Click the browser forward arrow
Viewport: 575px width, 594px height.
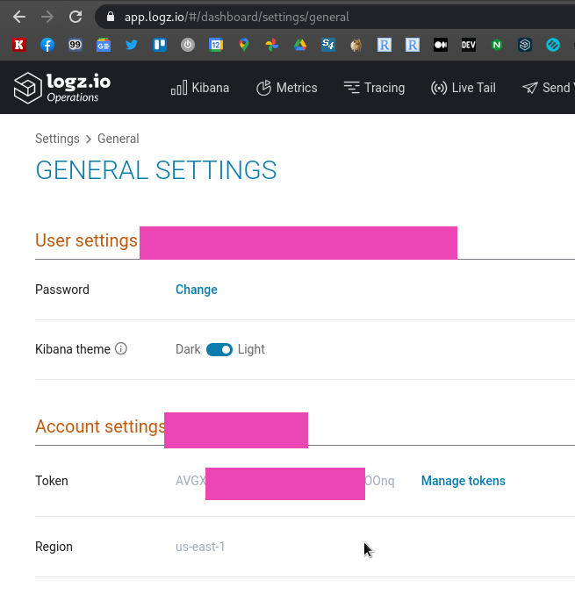pos(47,17)
